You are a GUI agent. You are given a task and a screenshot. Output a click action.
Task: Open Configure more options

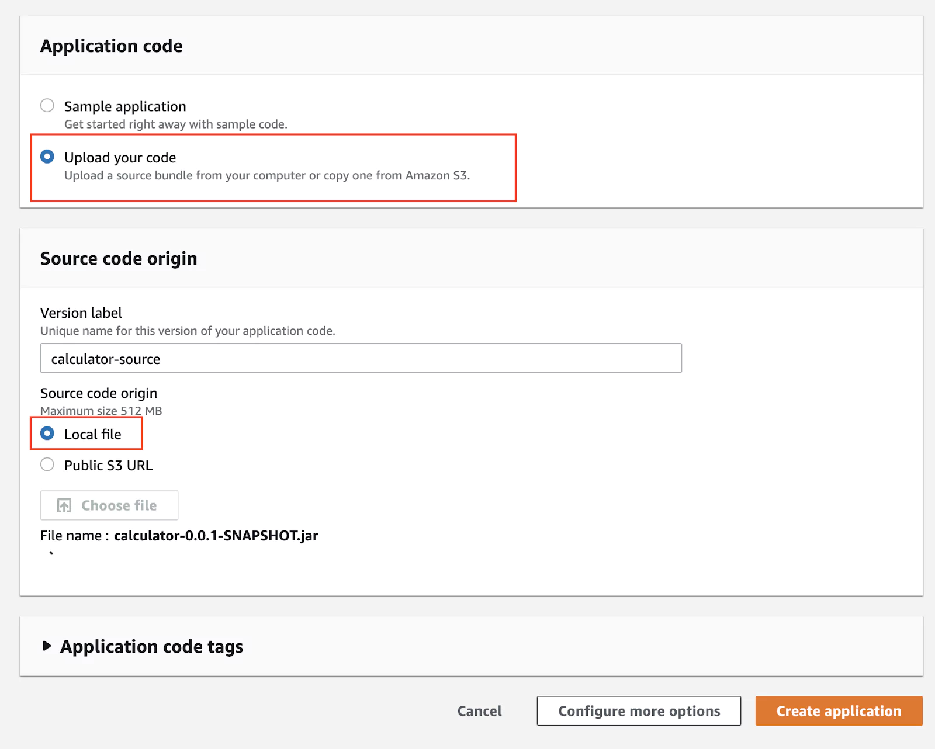pyautogui.click(x=639, y=711)
